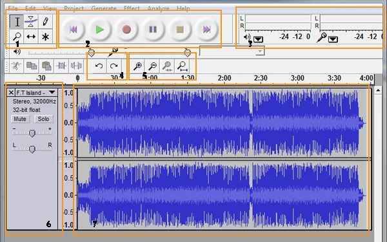Toggle Solo on the F.T Island track
The height and width of the screenshot is (242, 387).
[43, 119]
